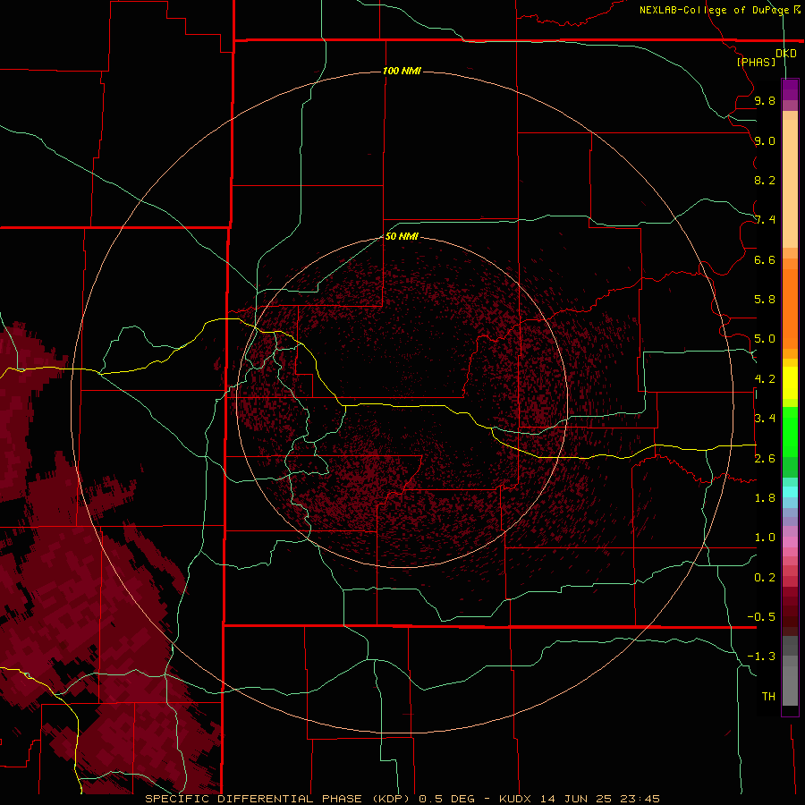Click the 'KUDX' radar site identifier
This screenshot has height=805, width=805.
pos(516,799)
